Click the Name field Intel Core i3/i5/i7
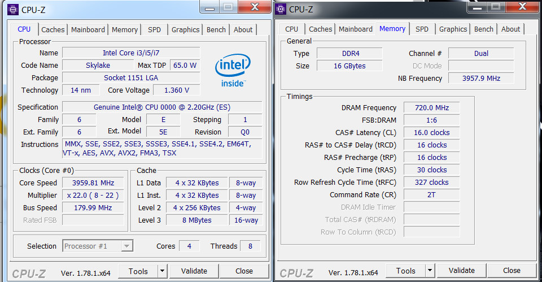 coord(131,53)
